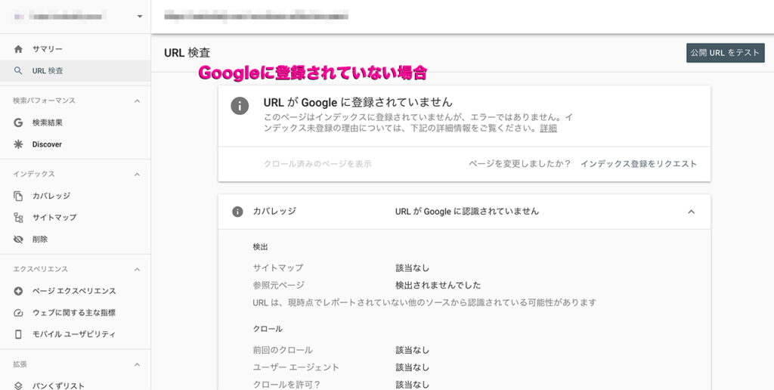Collapse the 検索パフォーマンス section
The width and height of the screenshot is (774, 390).
coord(138,101)
